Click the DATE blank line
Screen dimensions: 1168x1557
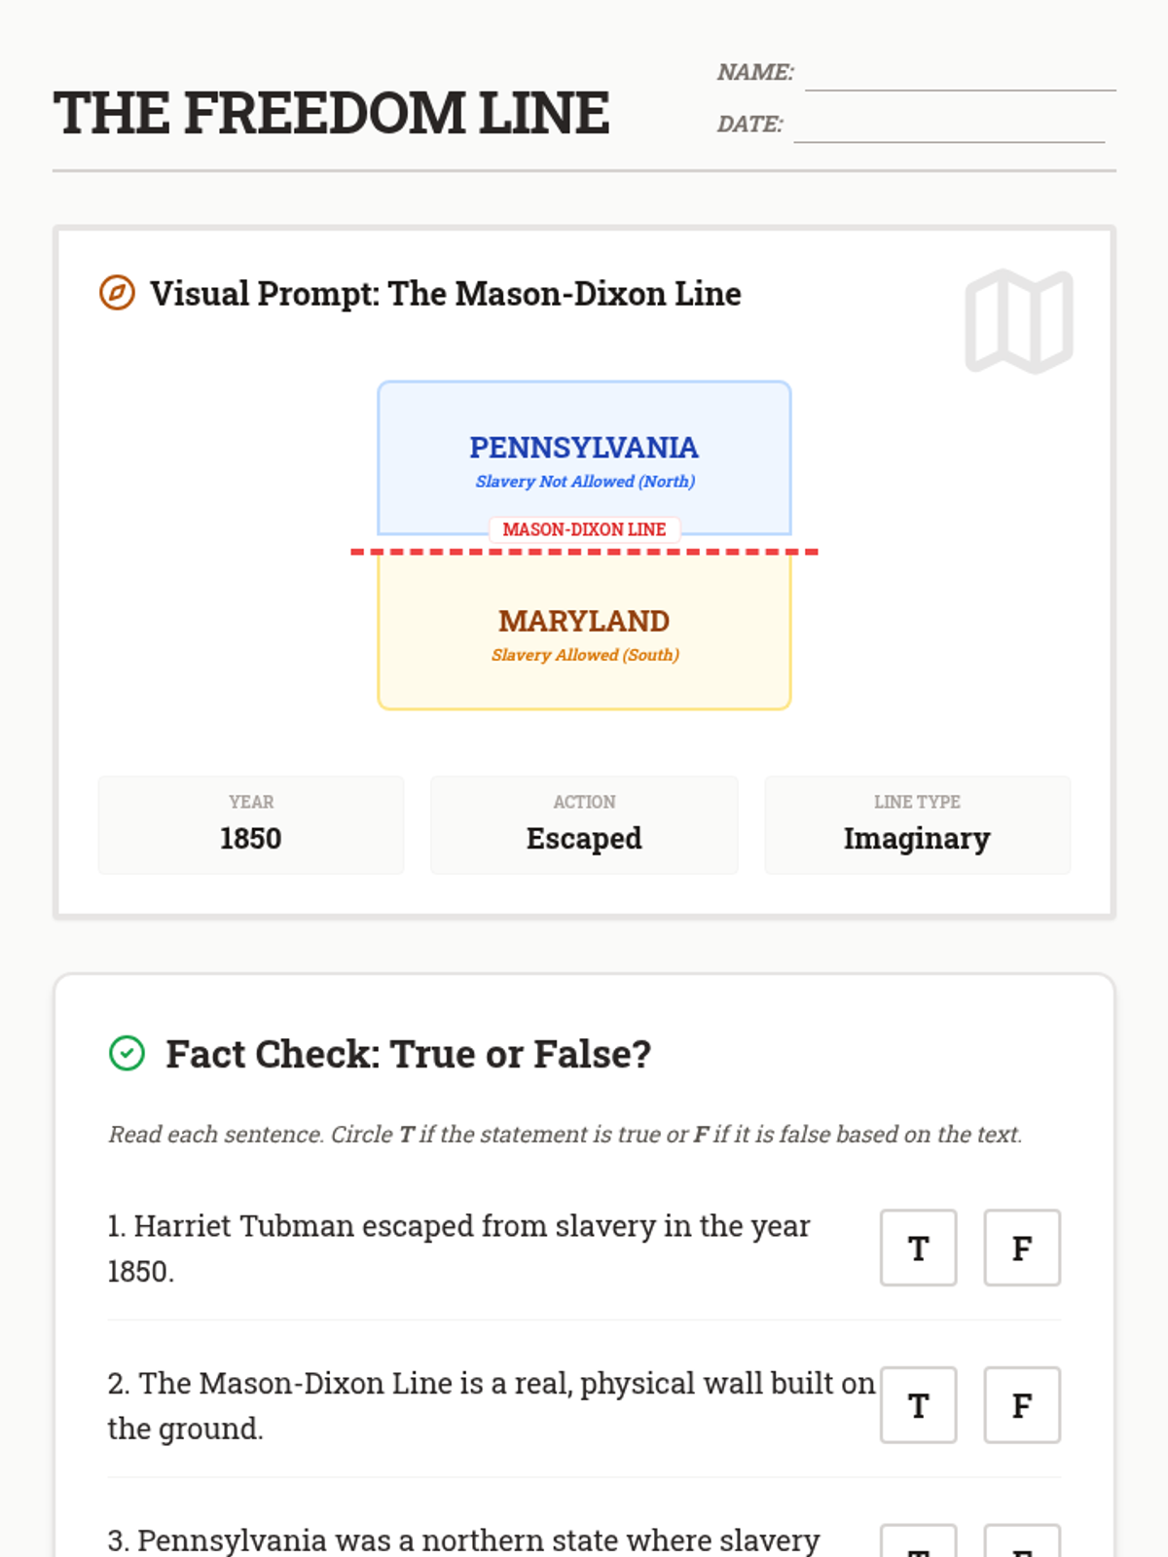(949, 127)
